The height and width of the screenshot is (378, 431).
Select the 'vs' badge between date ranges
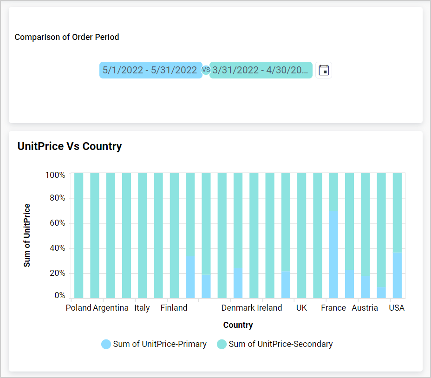pyautogui.click(x=205, y=70)
